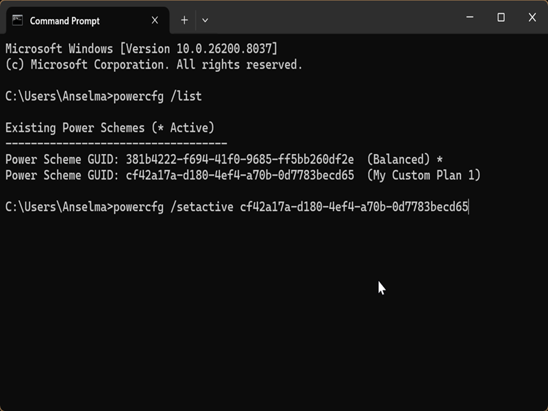Select the Command Prompt tab title
The height and width of the screenshot is (411, 548).
pyautogui.click(x=64, y=21)
